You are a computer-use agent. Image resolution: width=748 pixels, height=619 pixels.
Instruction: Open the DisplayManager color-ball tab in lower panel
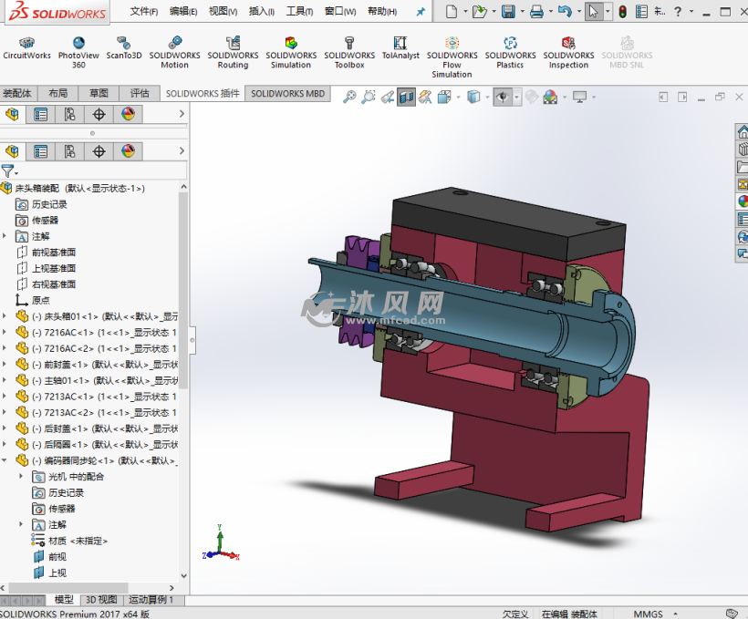click(128, 151)
